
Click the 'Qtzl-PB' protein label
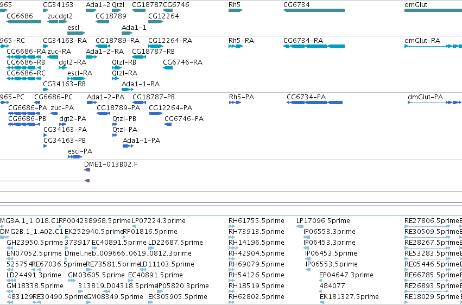(x=124, y=119)
